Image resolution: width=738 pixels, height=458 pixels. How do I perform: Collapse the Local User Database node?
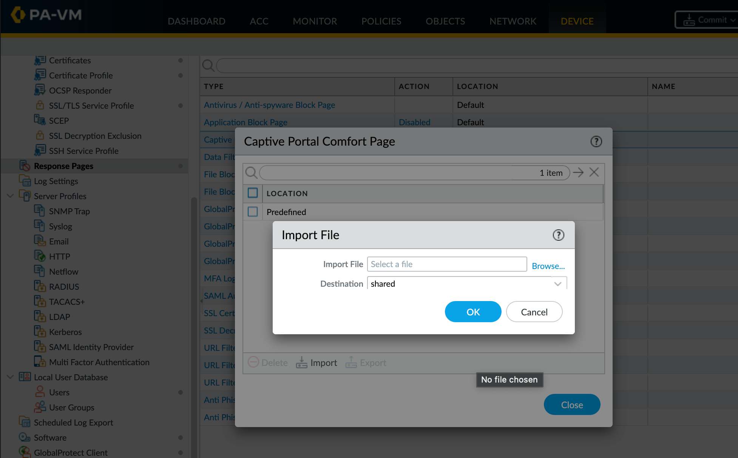[10, 377]
